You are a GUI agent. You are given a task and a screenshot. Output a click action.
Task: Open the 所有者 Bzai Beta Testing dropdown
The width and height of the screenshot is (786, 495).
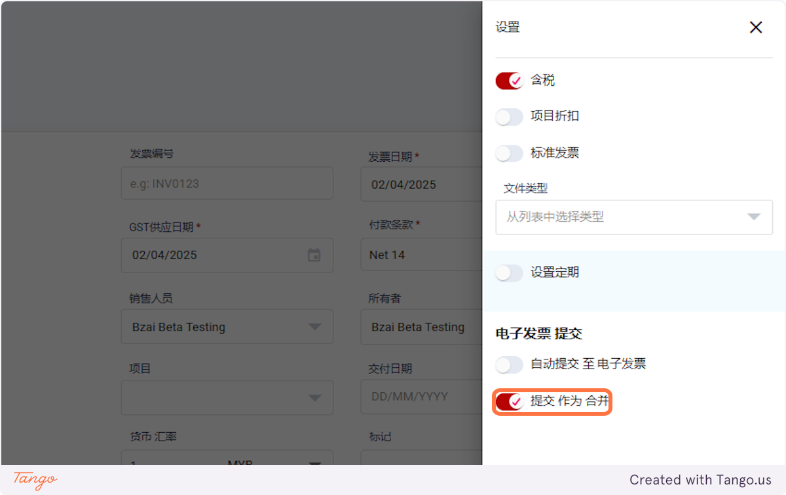(421, 327)
